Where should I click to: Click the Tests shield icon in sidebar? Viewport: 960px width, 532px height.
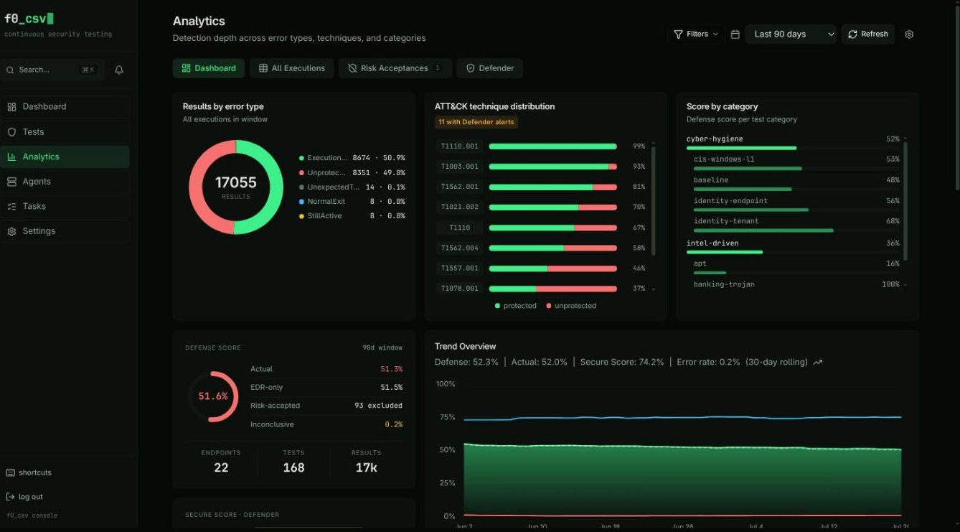point(11,132)
